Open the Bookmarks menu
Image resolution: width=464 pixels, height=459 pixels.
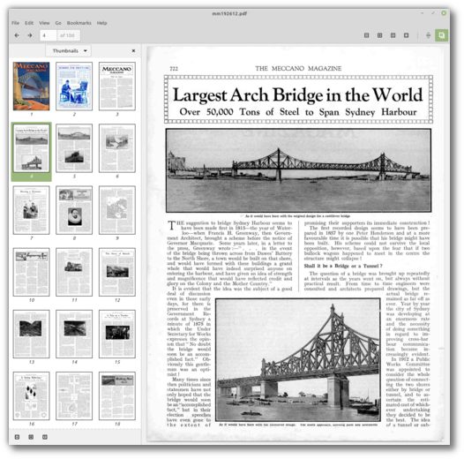pyautogui.click(x=79, y=23)
